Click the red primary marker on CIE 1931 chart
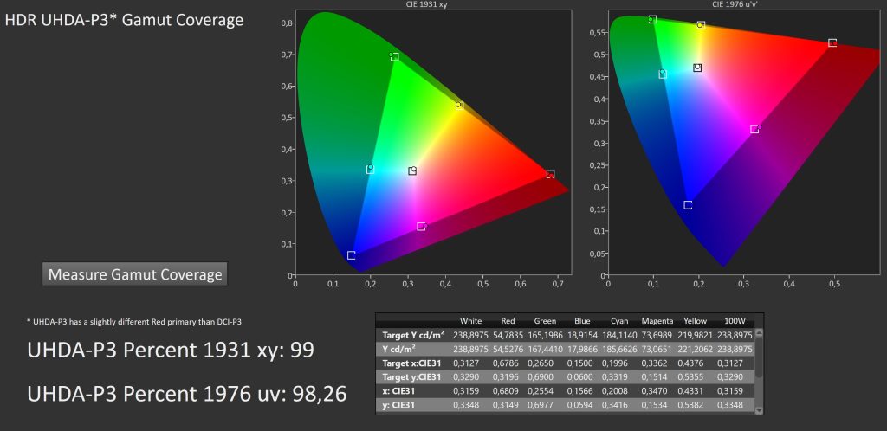Screen dimensions: 887x431 (550, 174)
